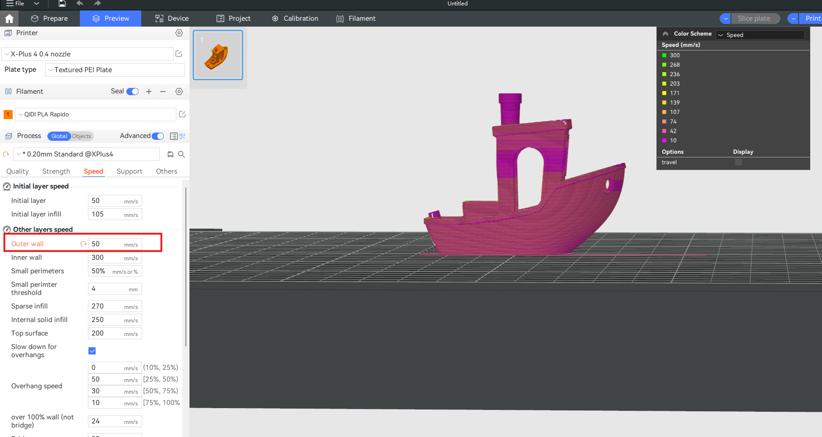Reset Outer wall speed to default
Screen dimensions: 822x437
pos(83,244)
